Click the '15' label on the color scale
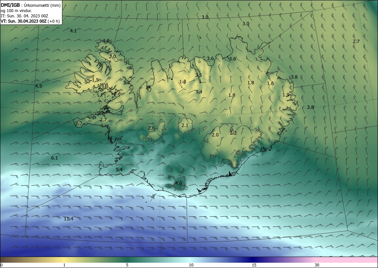Screen dimensions: 378x268 tap(254, 265)
